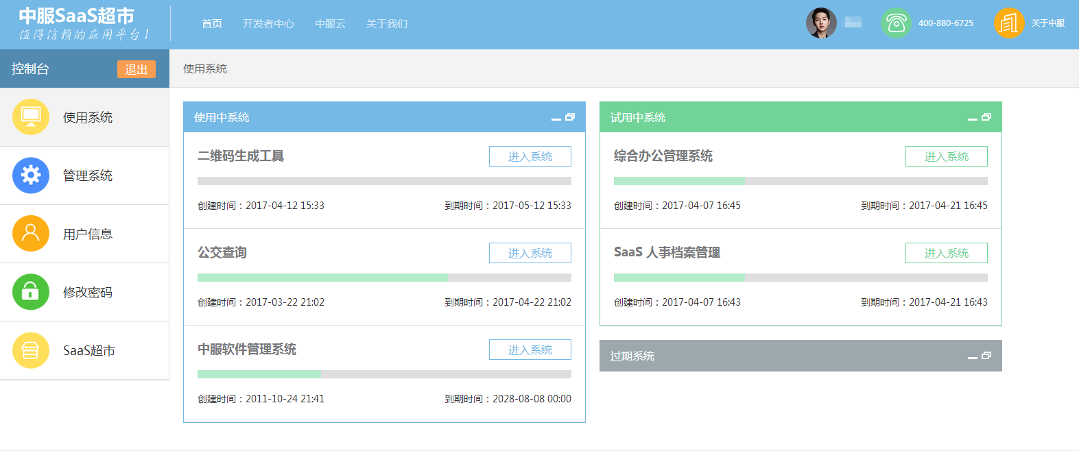Click the 过期系统 panel header title
The height and width of the screenshot is (451, 1079).
pos(632,356)
